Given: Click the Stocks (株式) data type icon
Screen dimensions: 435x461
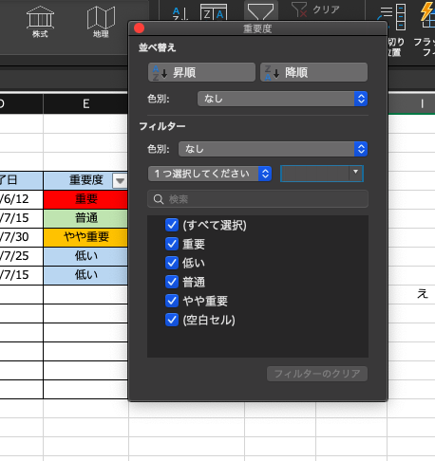Looking at the screenshot, I should click(x=40, y=22).
